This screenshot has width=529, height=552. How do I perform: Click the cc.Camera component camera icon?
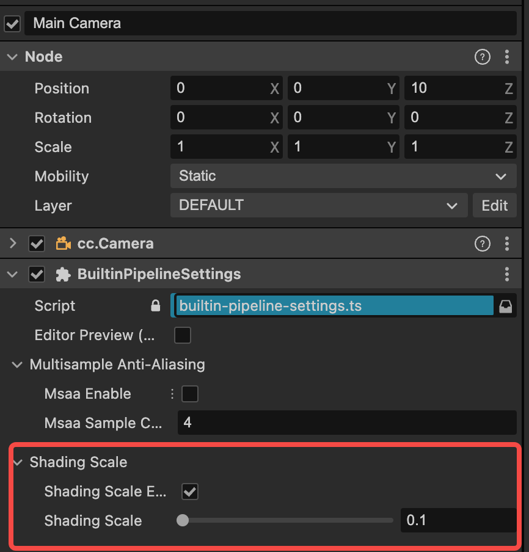click(62, 244)
